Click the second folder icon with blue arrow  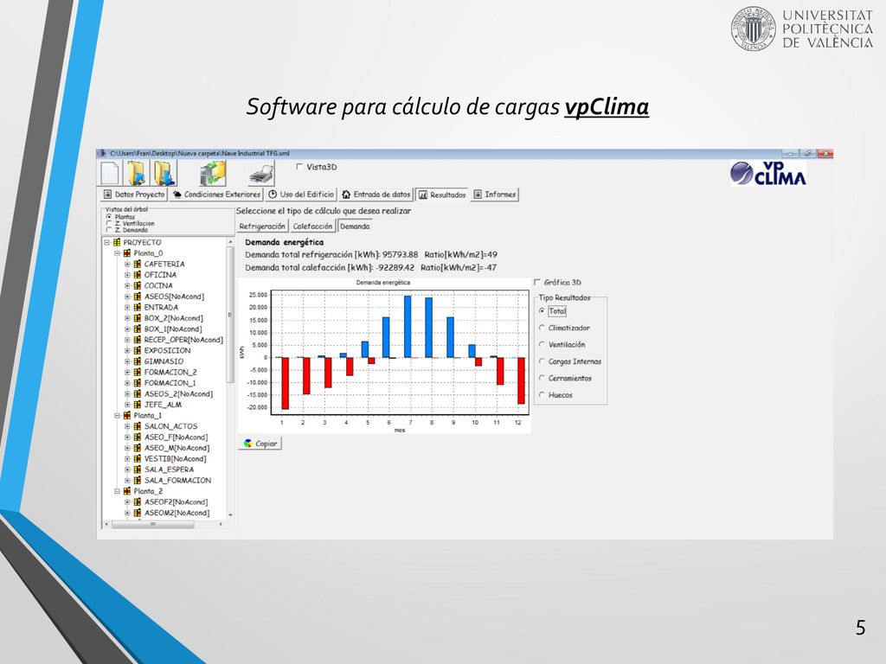[166, 173]
